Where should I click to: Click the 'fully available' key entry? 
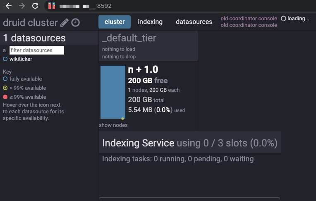coord(26,79)
